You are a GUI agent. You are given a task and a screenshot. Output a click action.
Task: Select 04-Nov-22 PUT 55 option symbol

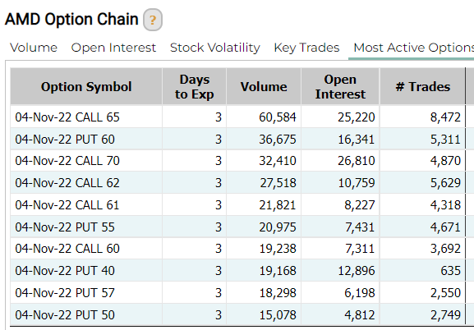click(x=65, y=227)
